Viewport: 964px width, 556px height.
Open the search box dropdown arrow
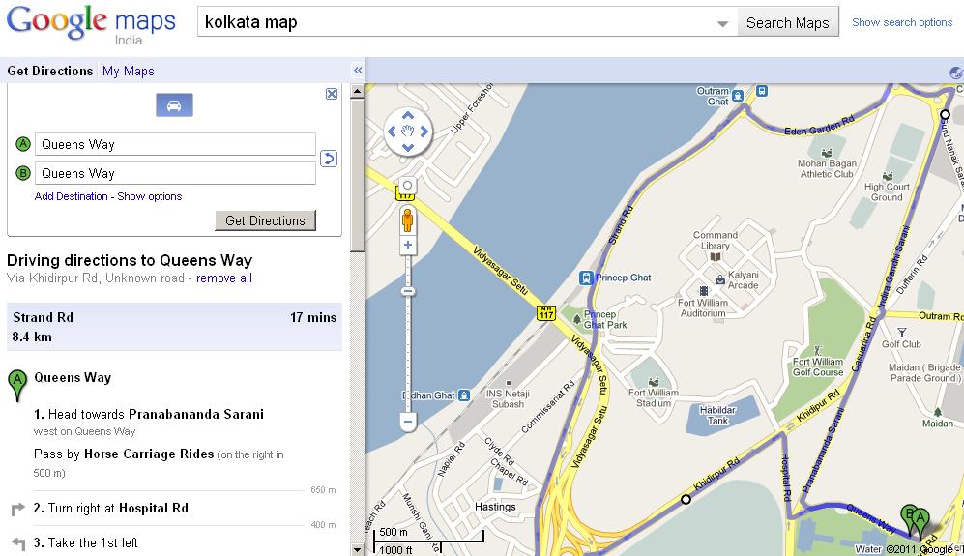723,23
